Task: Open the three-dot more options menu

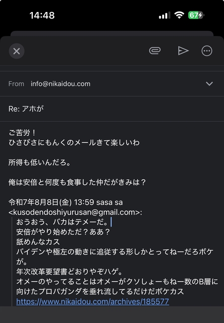Action: 207,51
